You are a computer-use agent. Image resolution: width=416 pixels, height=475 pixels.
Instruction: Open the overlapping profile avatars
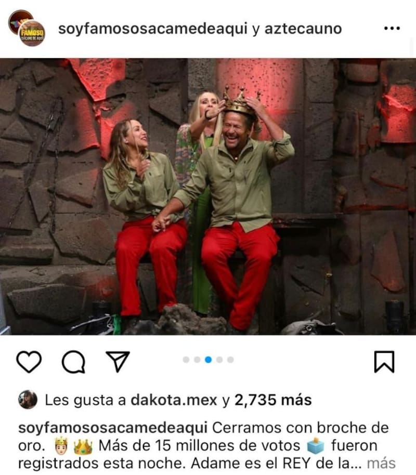(x=27, y=28)
